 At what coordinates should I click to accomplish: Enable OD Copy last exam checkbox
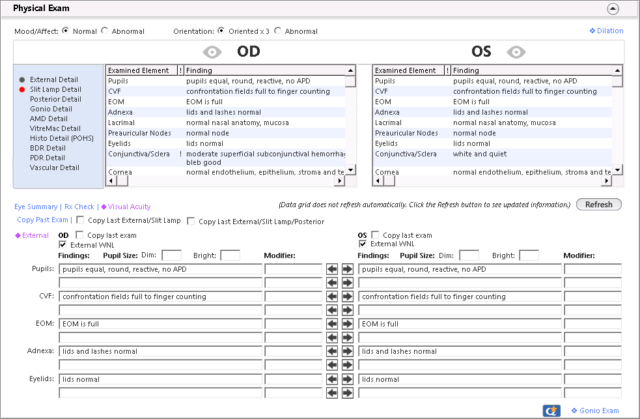[x=79, y=235]
